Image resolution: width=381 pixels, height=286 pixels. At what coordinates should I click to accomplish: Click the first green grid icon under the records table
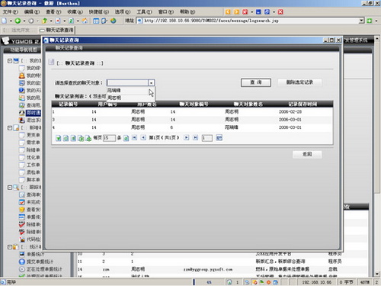pyautogui.click(x=59, y=138)
